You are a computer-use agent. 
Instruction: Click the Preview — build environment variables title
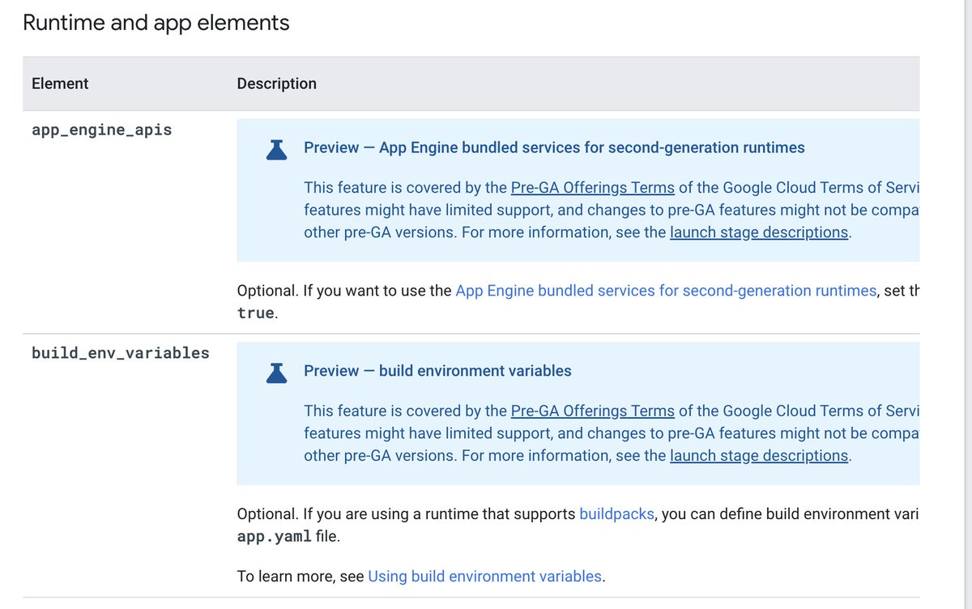coord(437,371)
